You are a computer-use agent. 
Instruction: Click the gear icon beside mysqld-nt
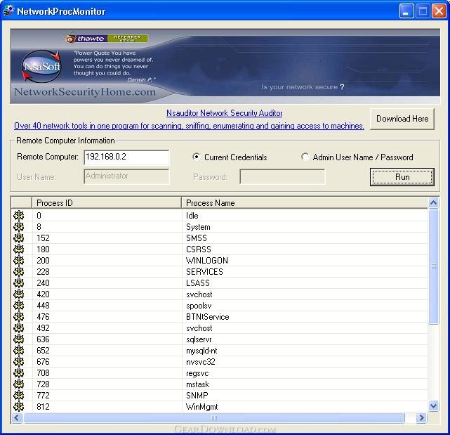19,351
